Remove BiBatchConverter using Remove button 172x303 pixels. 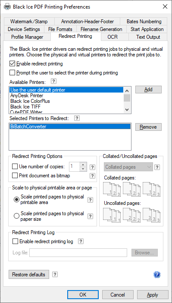click(148, 127)
